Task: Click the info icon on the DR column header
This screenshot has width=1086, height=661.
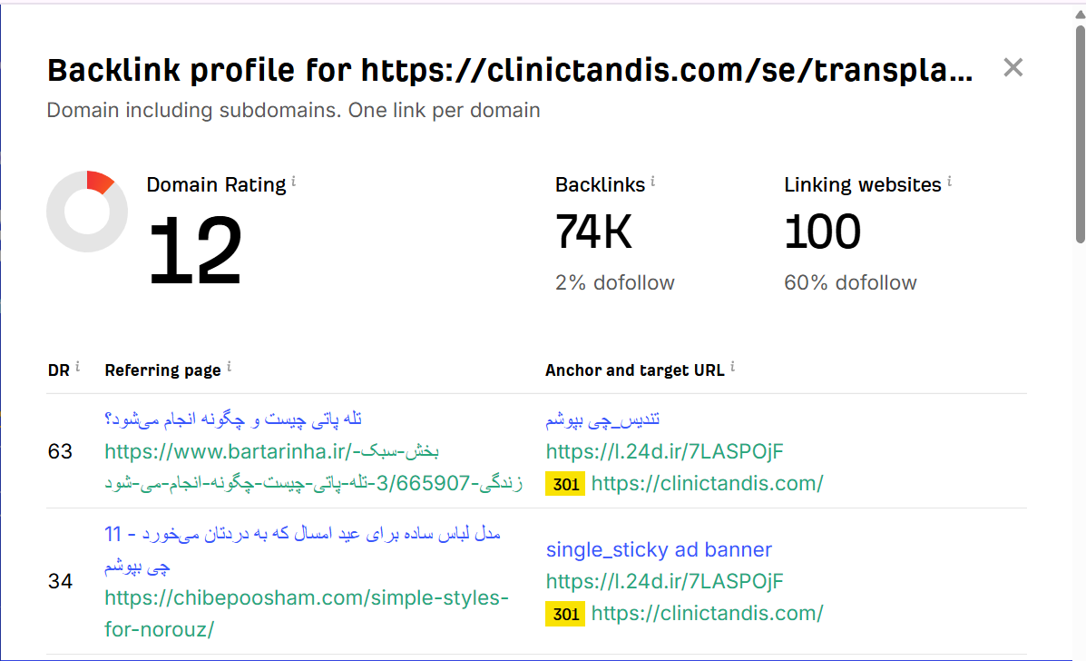Action: [78, 365]
